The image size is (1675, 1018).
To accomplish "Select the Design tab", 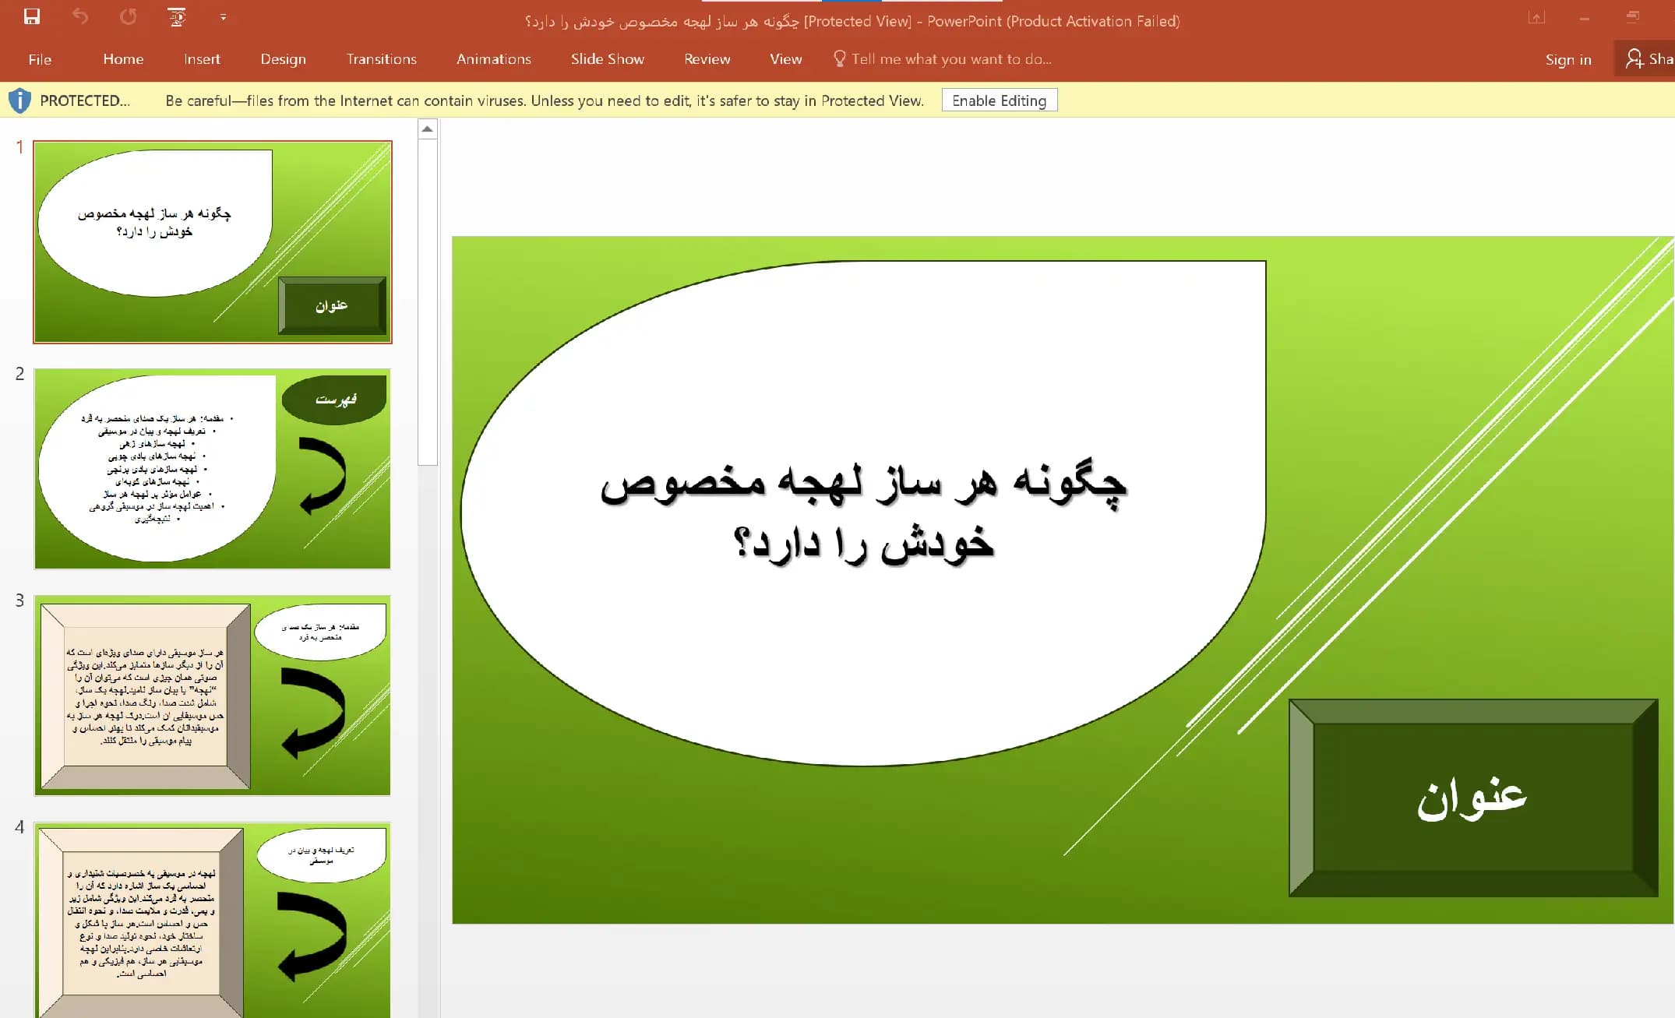I will (283, 59).
